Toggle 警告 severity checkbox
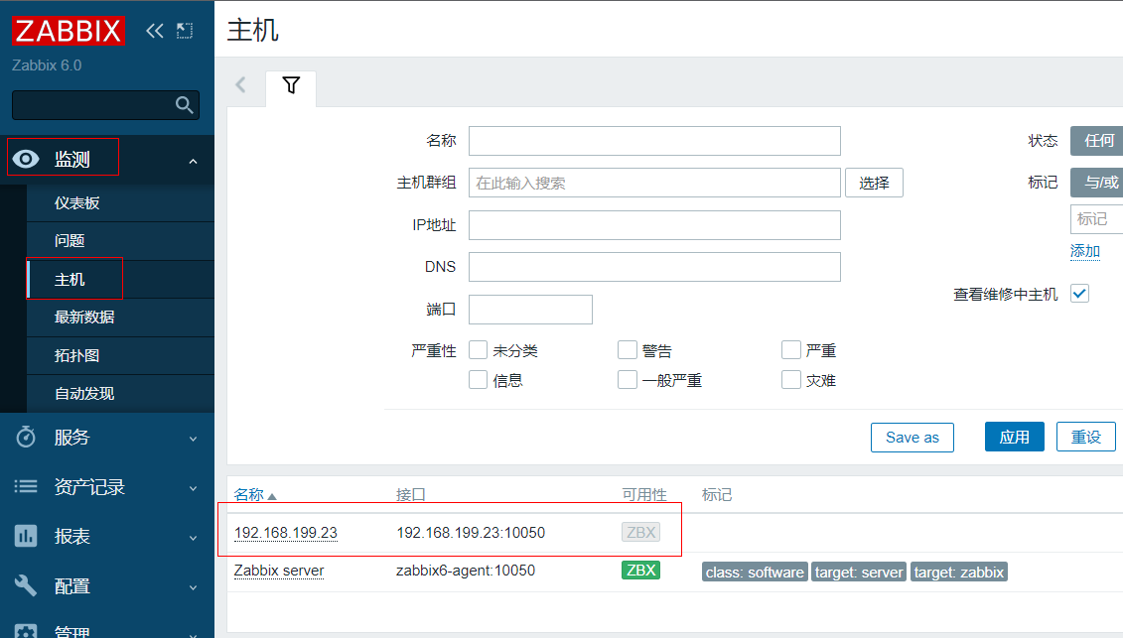The height and width of the screenshot is (638, 1123). pyautogui.click(x=627, y=350)
